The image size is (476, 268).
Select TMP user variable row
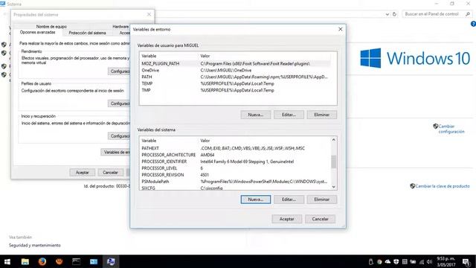click(x=236, y=90)
